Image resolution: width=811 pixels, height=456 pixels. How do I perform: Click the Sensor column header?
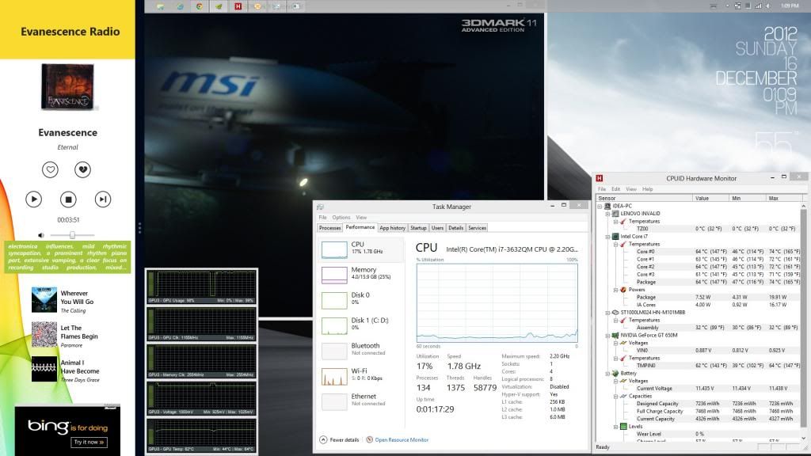click(x=644, y=199)
